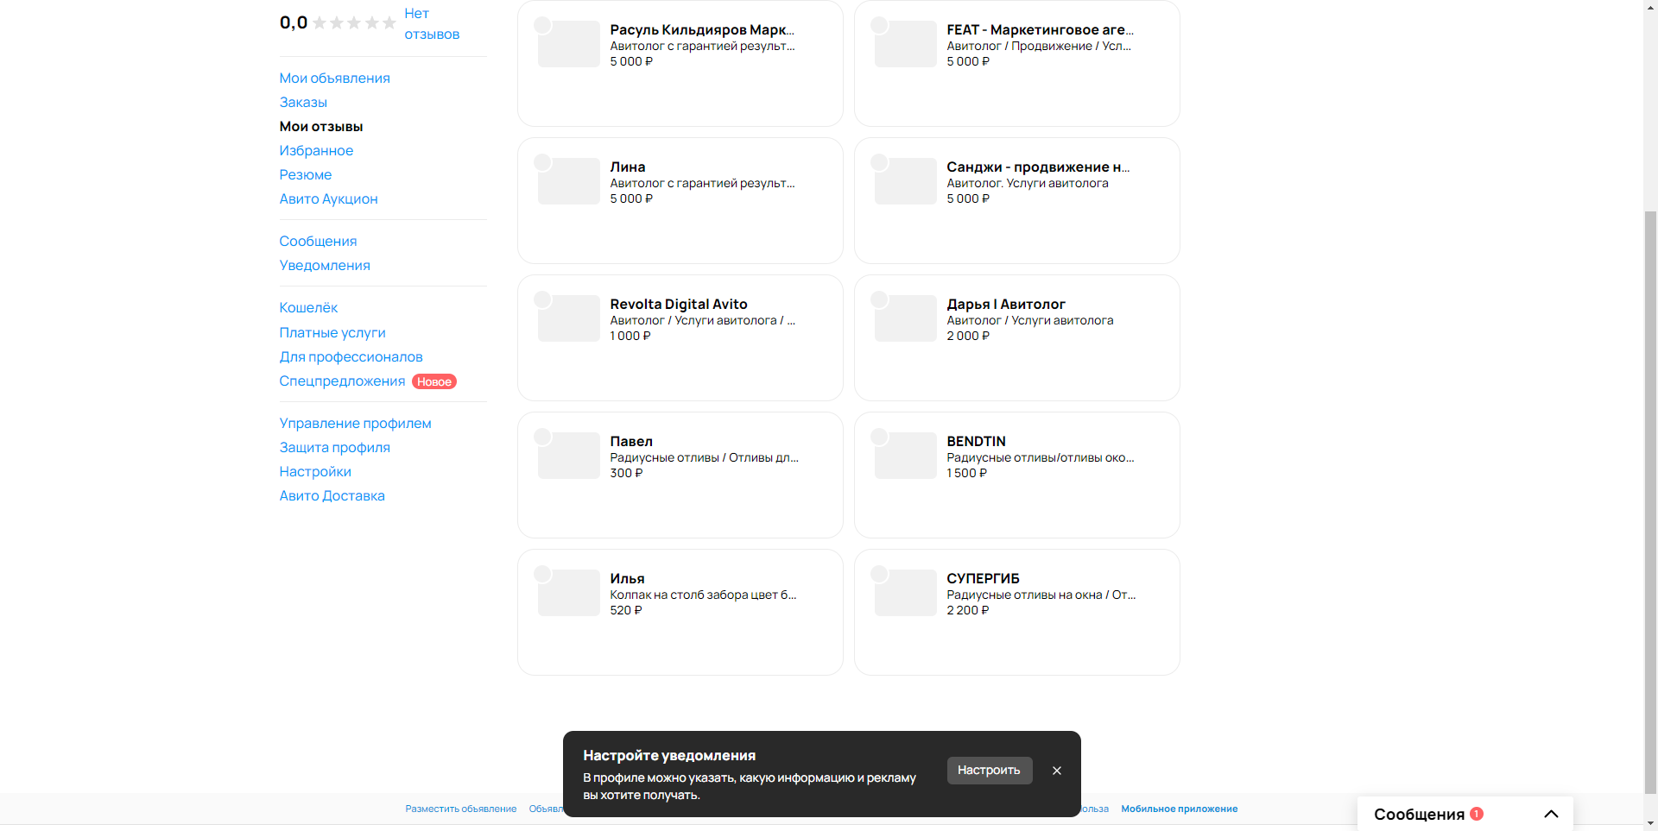
Task: Open Управление профилем
Action: tap(355, 423)
